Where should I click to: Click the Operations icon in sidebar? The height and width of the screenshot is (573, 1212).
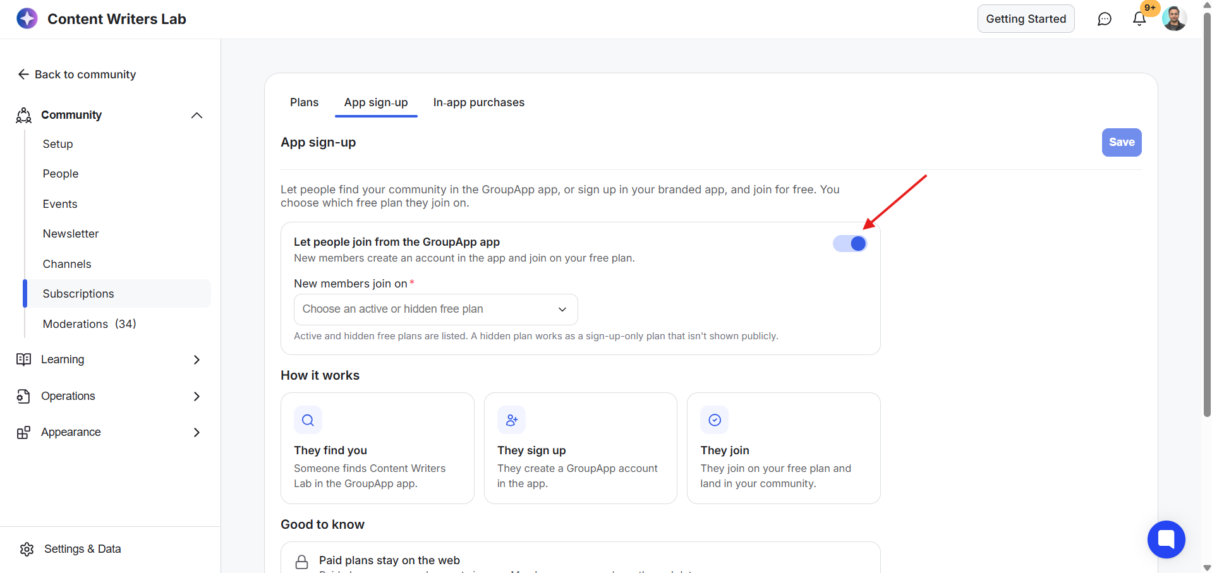[24, 396]
